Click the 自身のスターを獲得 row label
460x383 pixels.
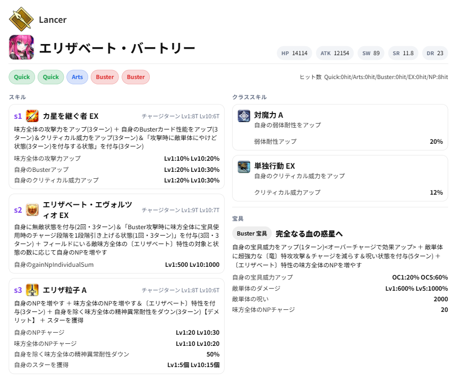pyautogui.click(x=41, y=365)
